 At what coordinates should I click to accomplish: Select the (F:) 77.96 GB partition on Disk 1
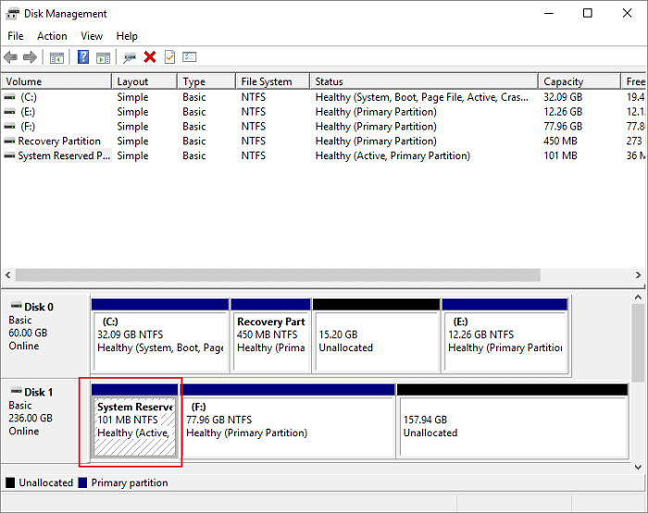click(288, 425)
